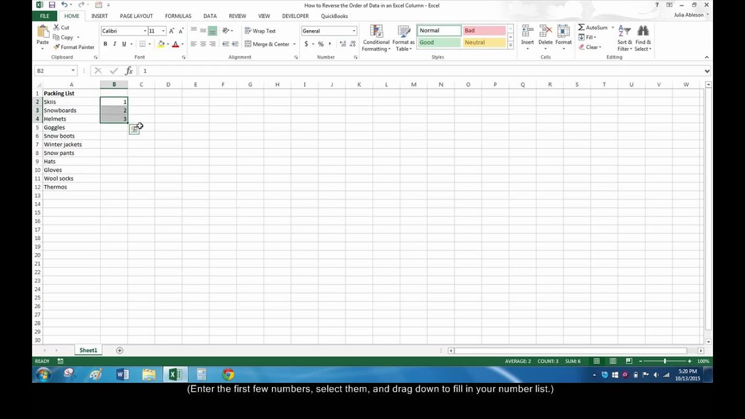The width and height of the screenshot is (745, 419).
Task: Add a new worksheet with the plus button
Action: pyautogui.click(x=119, y=350)
